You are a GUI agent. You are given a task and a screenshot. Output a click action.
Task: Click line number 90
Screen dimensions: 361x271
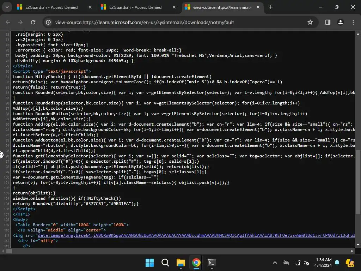7,124
